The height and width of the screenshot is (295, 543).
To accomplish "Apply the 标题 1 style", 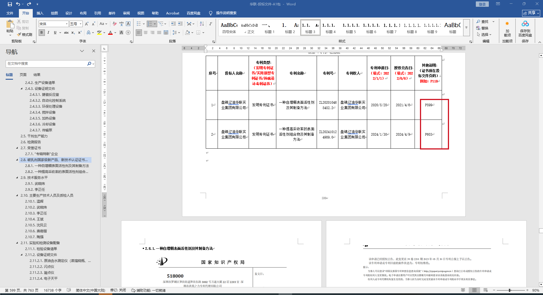I will tap(270, 28).
